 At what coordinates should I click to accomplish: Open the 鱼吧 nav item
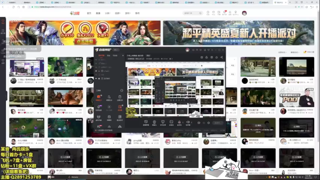(137, 13)
